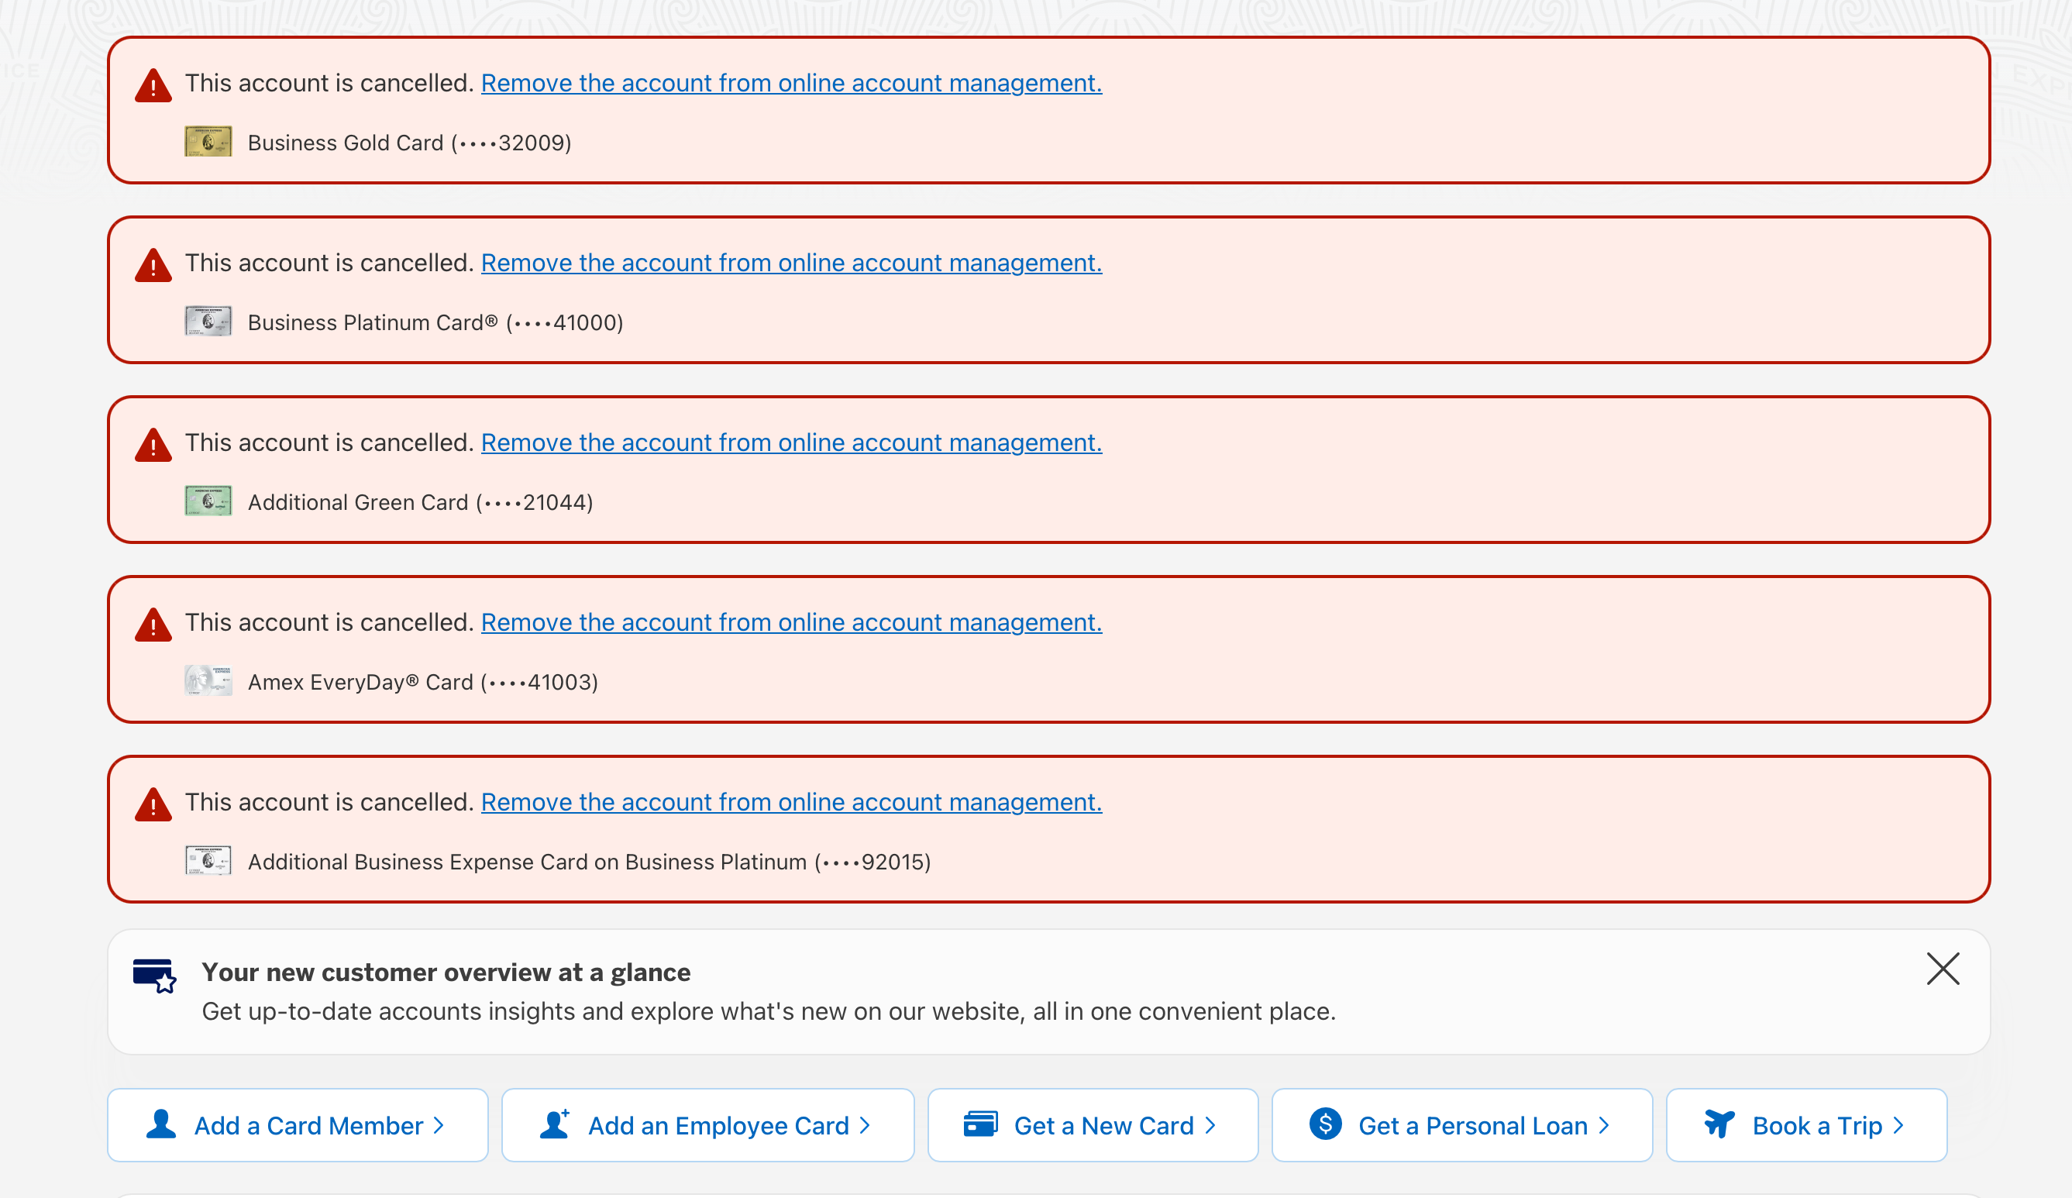
Task: Click warning icon on Business Gold Card alert
Action: (x=153, y=85)
